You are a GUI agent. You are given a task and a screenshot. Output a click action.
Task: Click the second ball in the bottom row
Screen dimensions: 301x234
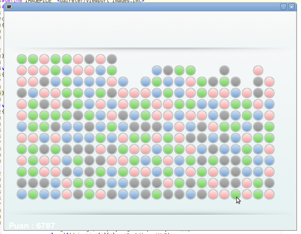33,194
